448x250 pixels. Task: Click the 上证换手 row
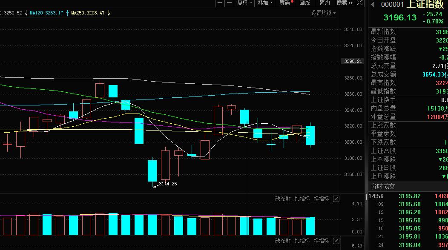(x=409, y=100)
